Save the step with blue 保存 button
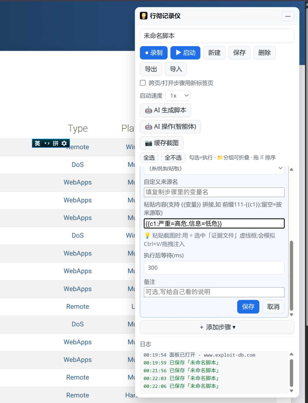The image size is (308, 403). point(248,307)
